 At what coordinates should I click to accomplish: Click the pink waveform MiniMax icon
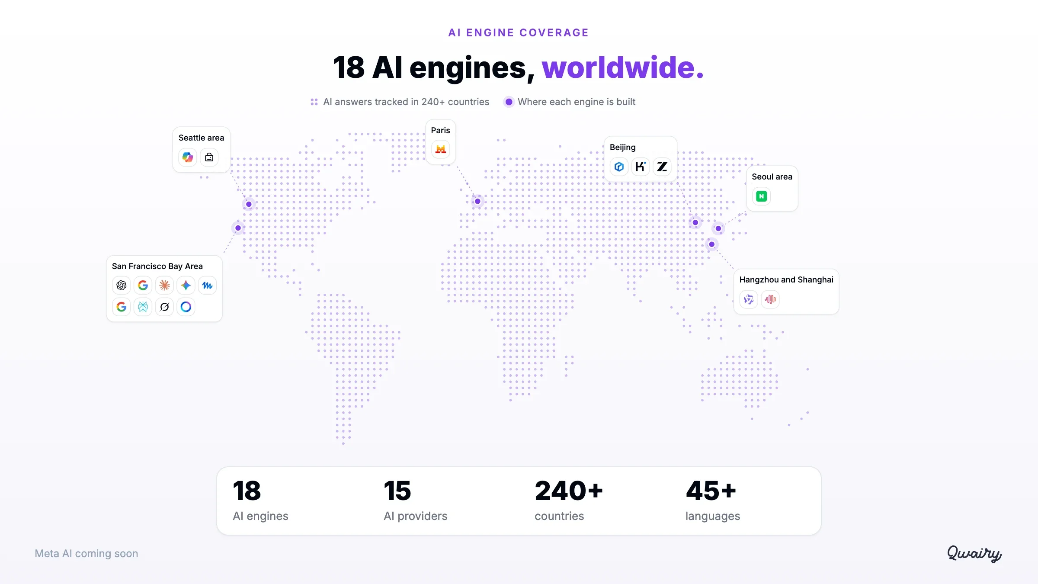771,299
